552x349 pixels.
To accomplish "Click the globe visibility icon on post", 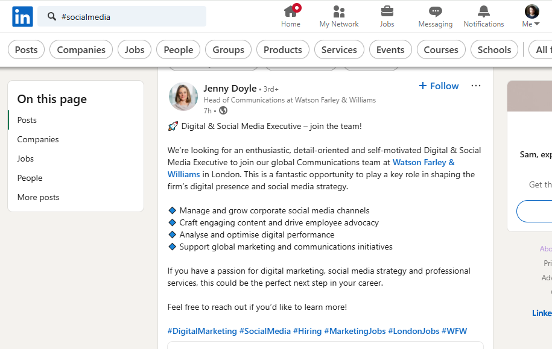I will pos(223,110).
